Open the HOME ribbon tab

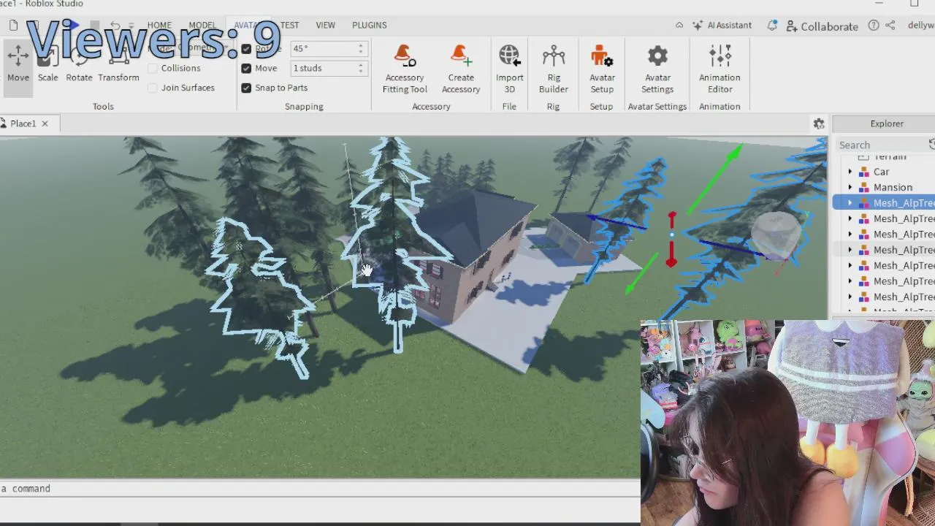point(159,25)
